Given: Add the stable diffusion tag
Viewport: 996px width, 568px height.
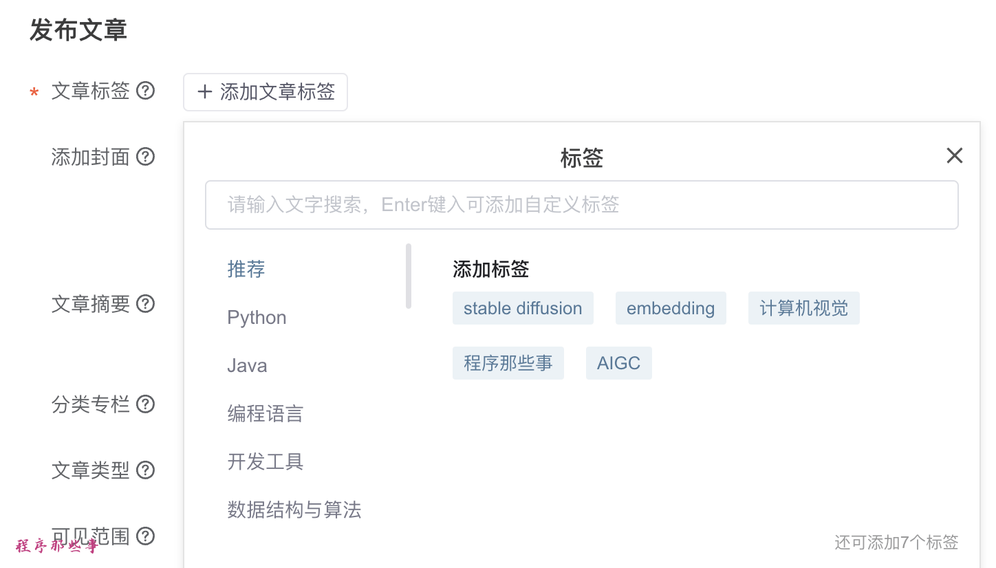Looking at the screenshot, I should pos(523,308).
